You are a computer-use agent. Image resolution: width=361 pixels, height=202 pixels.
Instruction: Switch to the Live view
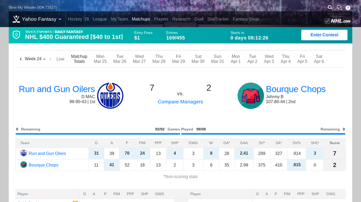pos(60,59)
